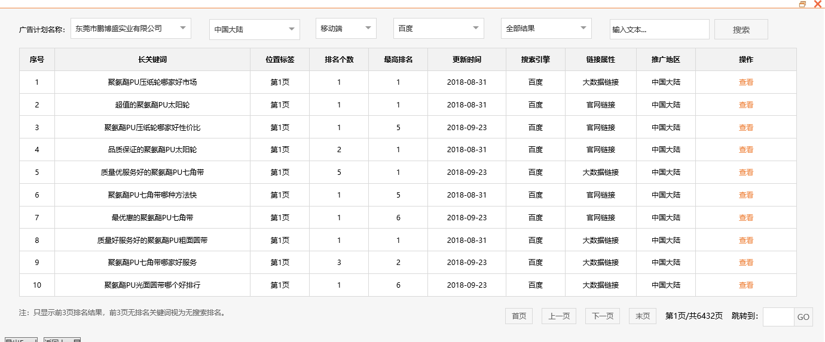The width and height of the screenshot is (825, 342).
Task: Select keyword 品质保证的聚氨酯PU太阳轮
Action: pos(152,150)
